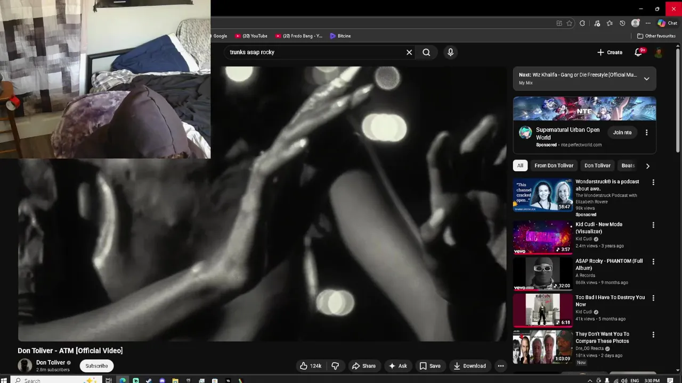Open the Bitcine bookmark

coord(340,36)
